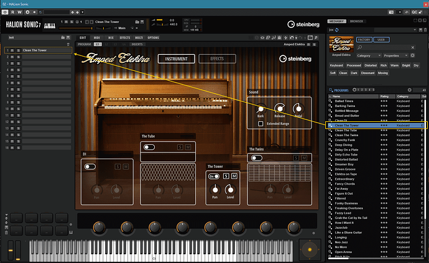The height and width of the screenshot is (263, 429).
Task: Switch to the MULTI tab
Action: (139, 38)
